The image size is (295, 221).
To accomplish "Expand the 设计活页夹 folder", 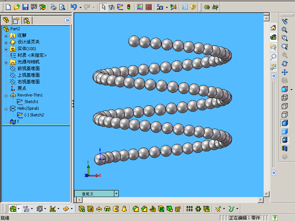I will [x=6, y=43].
